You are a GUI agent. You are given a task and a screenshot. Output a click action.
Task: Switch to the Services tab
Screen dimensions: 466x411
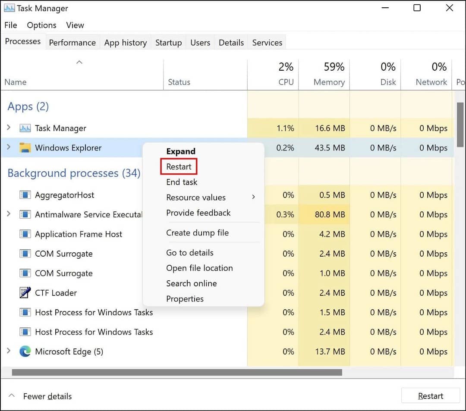267,42
